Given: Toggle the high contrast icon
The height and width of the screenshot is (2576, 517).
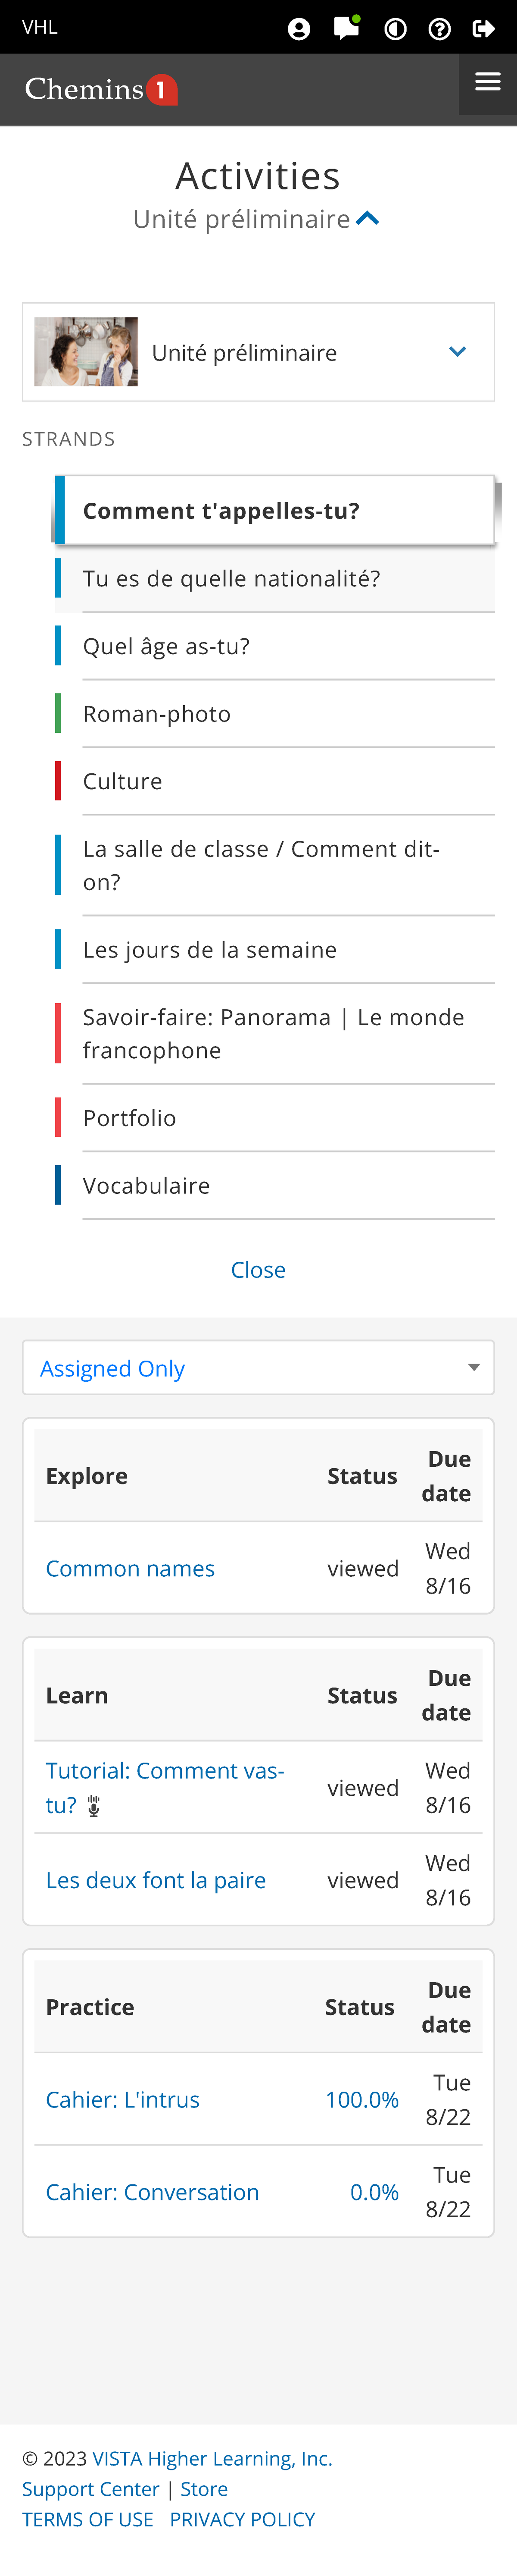Looking at the screenshot, I should pyautogui.click(x=395, y=29).
